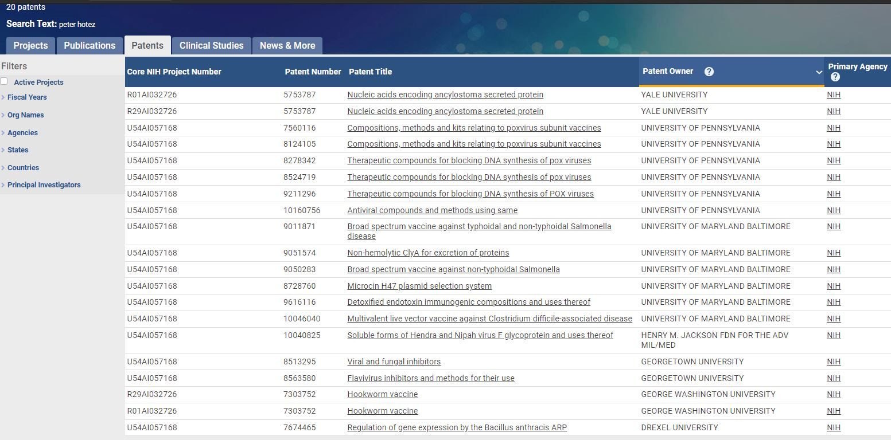The width and height of the screenshot is (891, 440).
Task: Click NIH link in Henry M. Jackson row
Action: pos(834,335)
